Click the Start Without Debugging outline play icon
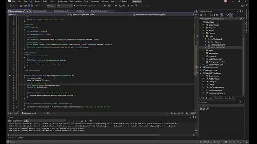Screen dimensions: 257x144 pos(95,6)
